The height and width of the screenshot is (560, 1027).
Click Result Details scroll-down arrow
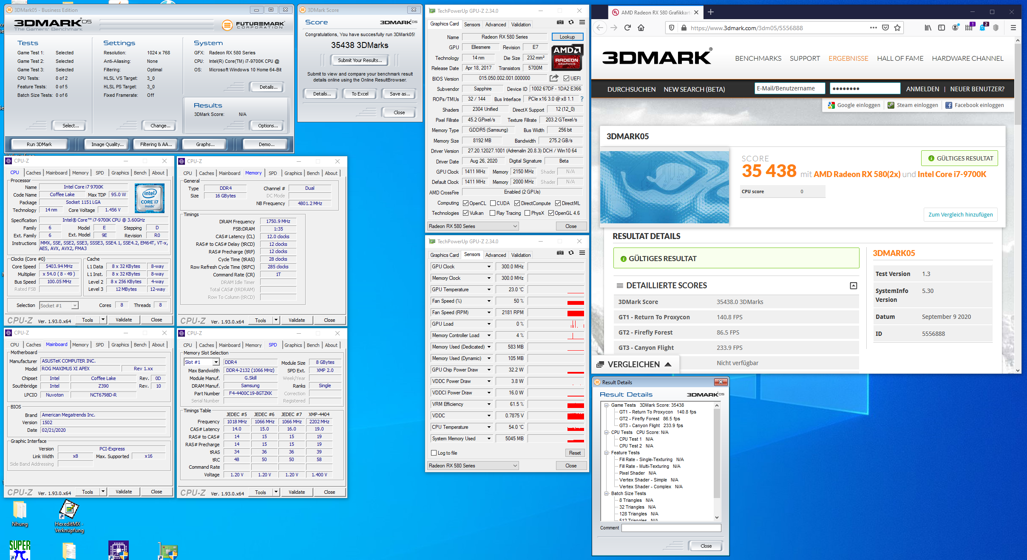click(717, 518)
